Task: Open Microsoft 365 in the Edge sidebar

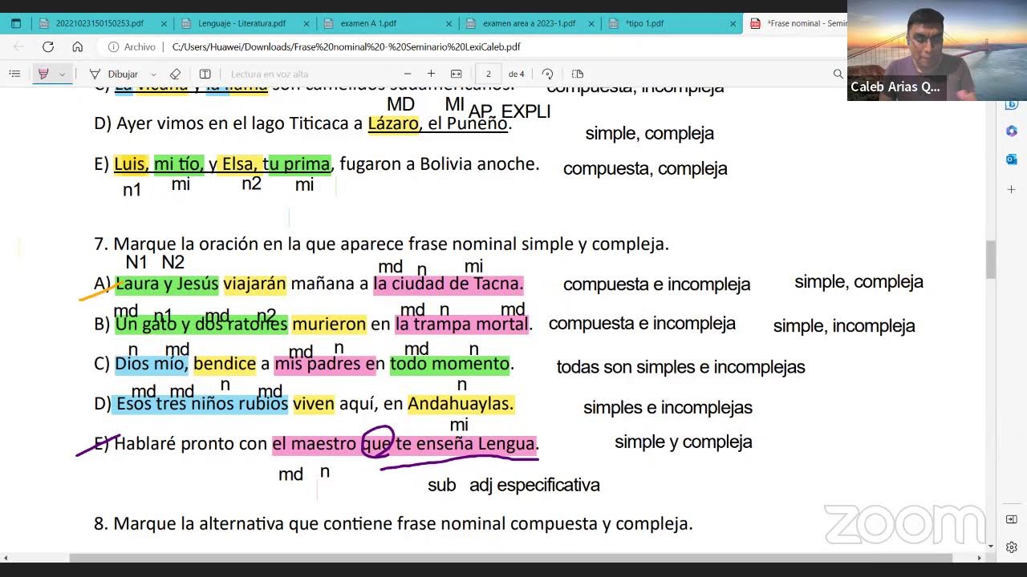Action: (1011, 131)
